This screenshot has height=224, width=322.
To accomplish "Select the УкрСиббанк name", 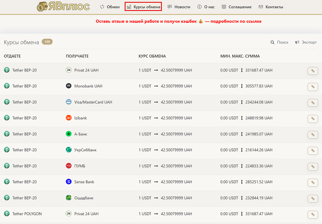I will point(85,150).
